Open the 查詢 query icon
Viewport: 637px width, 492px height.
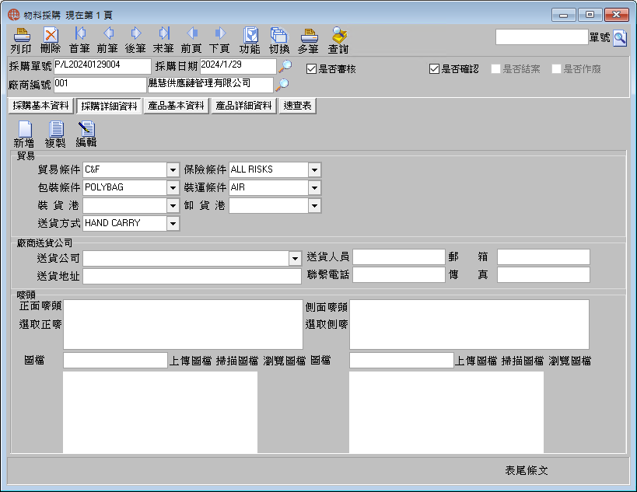(x=339, y=35)
